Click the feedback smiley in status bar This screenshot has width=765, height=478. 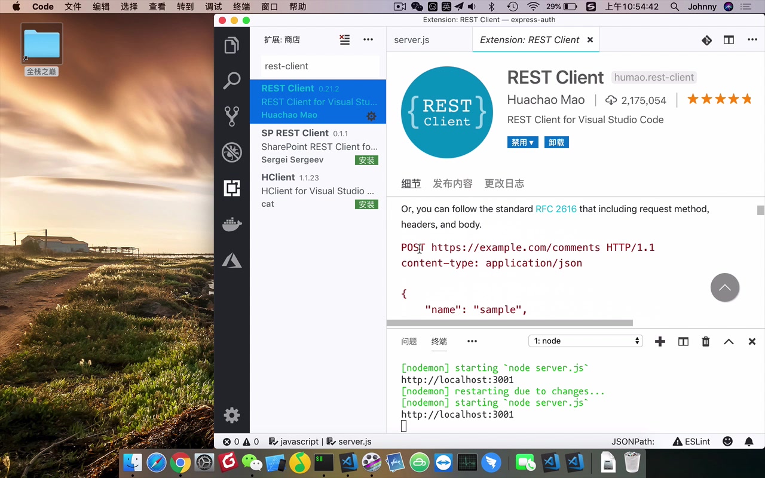(x=727, y=442)
